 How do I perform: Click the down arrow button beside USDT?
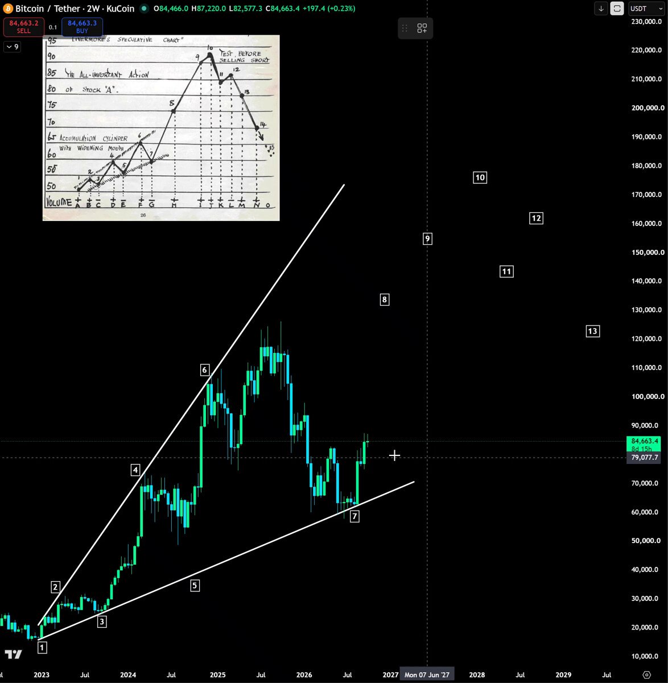(x=601, y=9)
